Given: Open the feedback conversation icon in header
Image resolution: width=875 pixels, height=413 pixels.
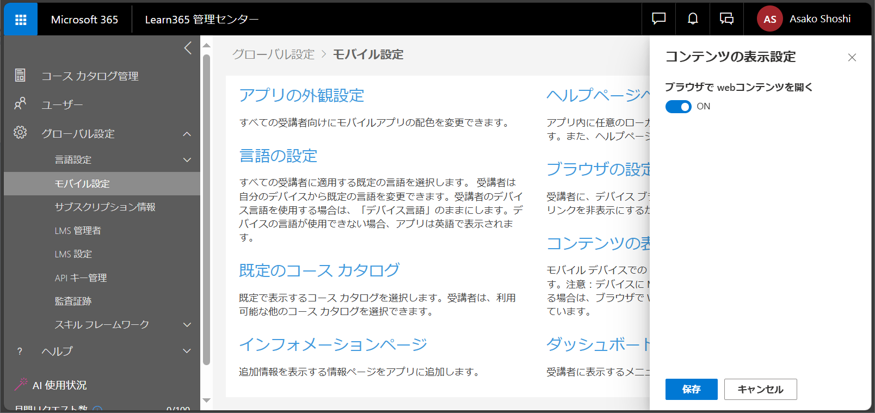Looking at the screenshot, I should [726, 19].
